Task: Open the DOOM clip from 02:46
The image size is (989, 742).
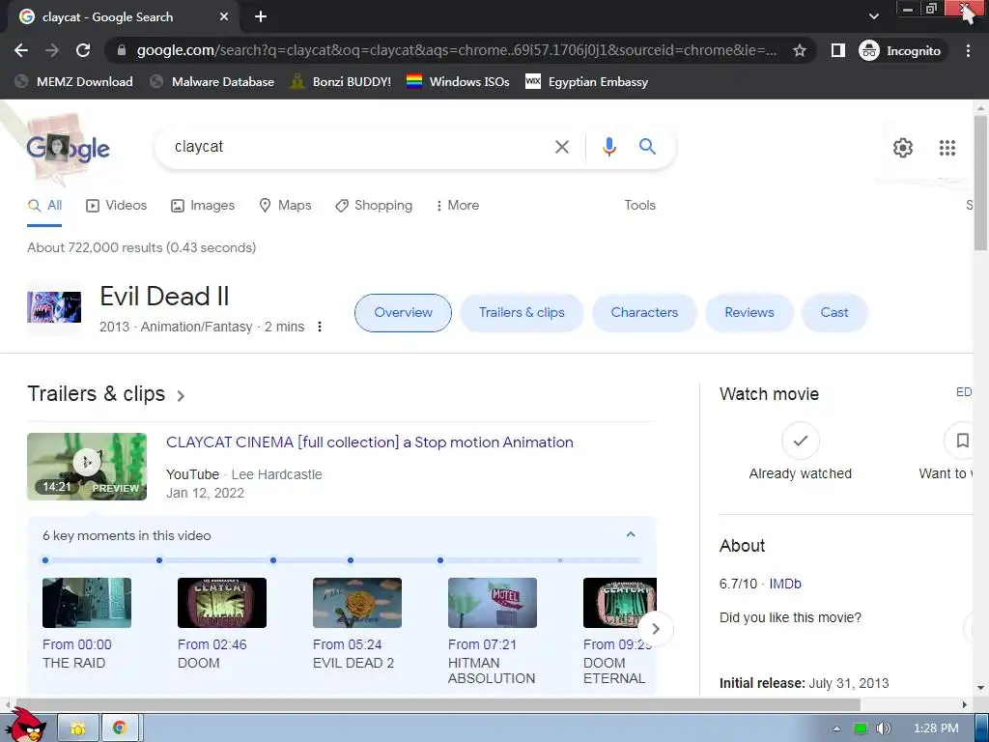Action: tap(222, 603)
